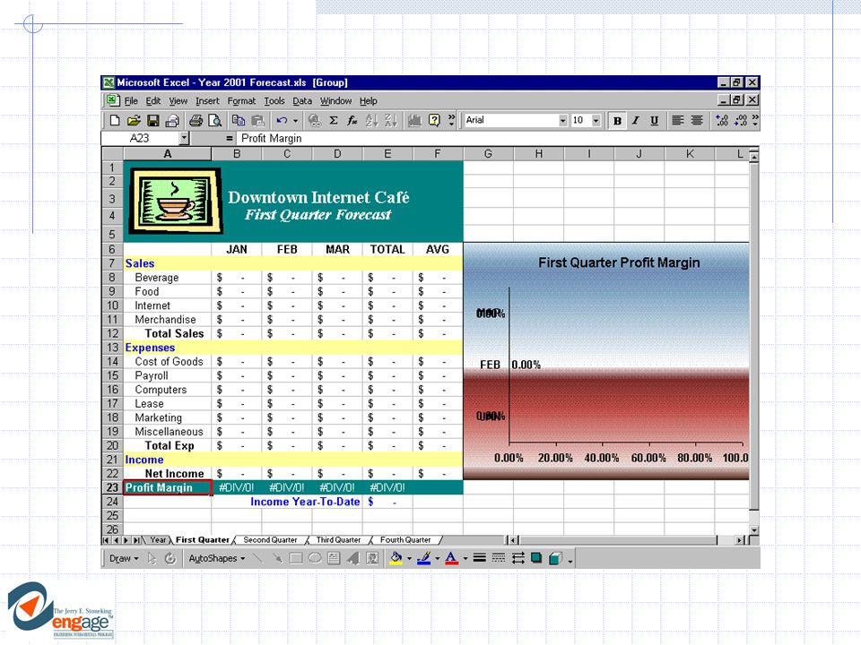Switch to the Third Quarter sheet tab
The width and height of the screenshot is (861, 645).
(338, 539)
